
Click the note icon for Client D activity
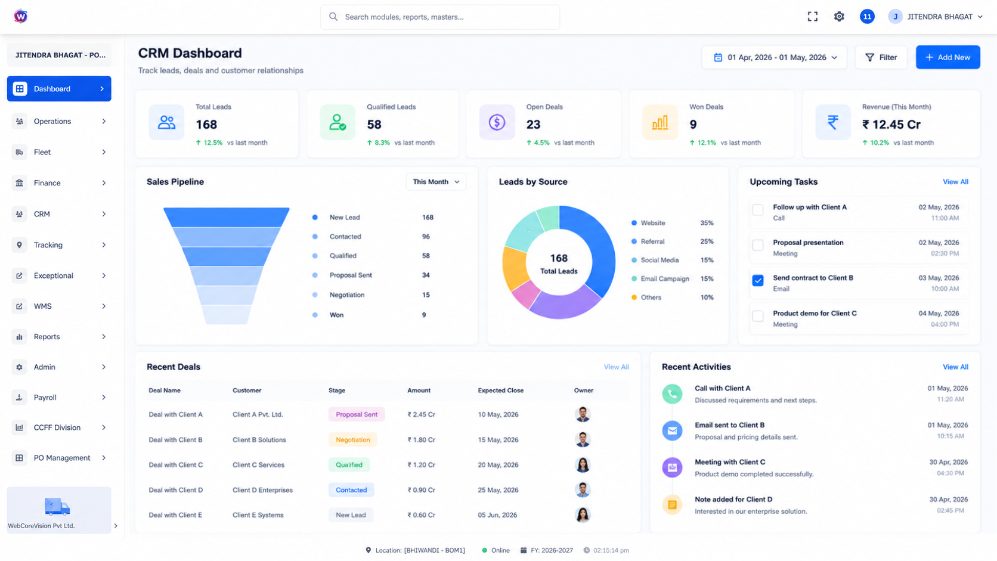coord(672,505)
